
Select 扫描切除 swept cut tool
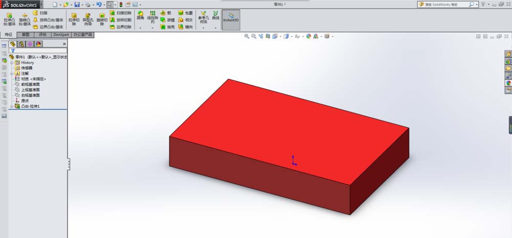pyautogui.click(x=120, y=13)
